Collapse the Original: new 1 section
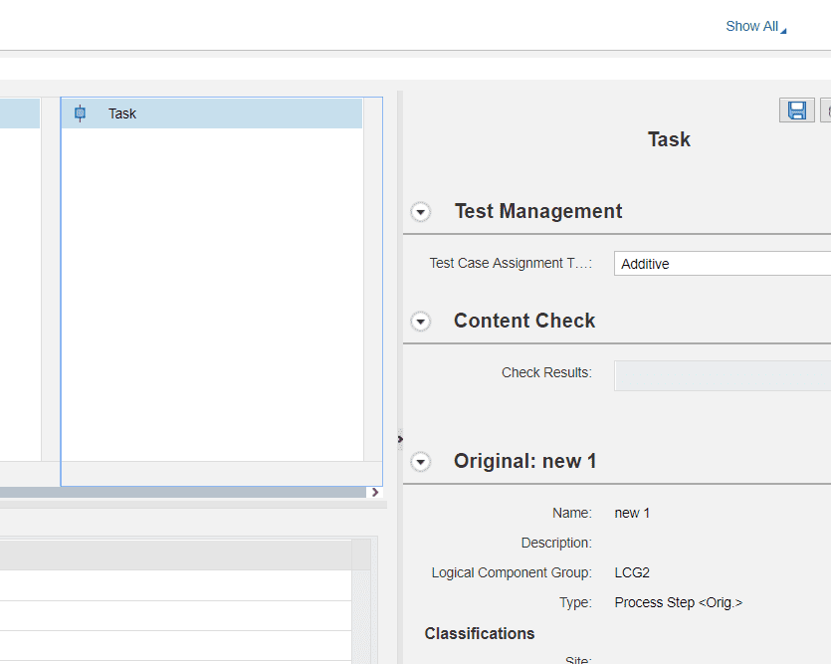Screen dimensions: 831x664 [x=421, y=462]
